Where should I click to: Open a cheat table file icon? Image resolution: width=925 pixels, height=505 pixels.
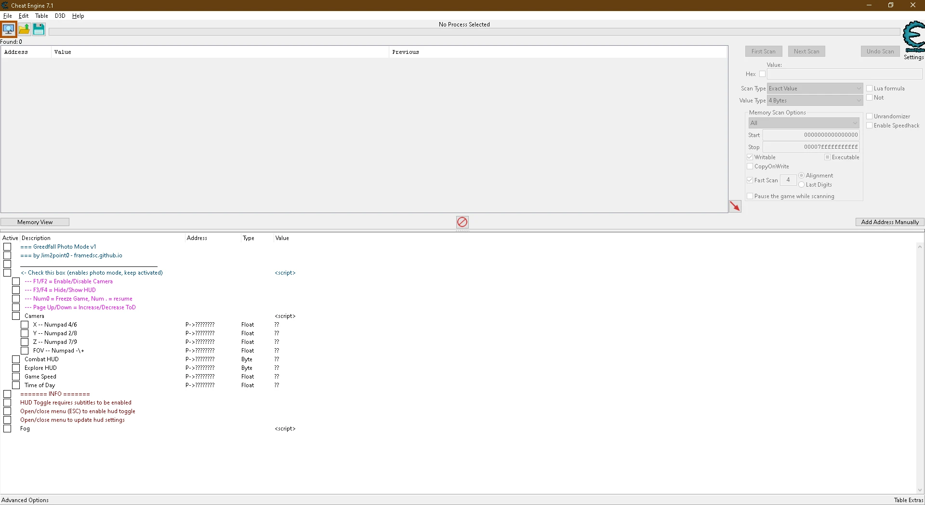pos(24,29)
